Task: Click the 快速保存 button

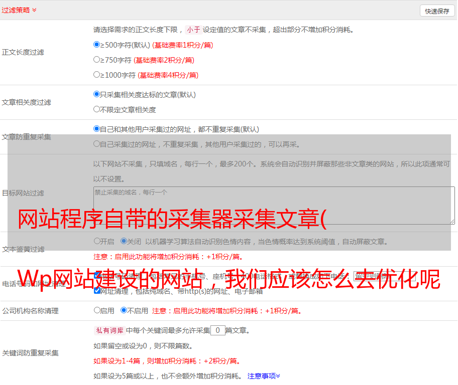Action: click(437, 11)
